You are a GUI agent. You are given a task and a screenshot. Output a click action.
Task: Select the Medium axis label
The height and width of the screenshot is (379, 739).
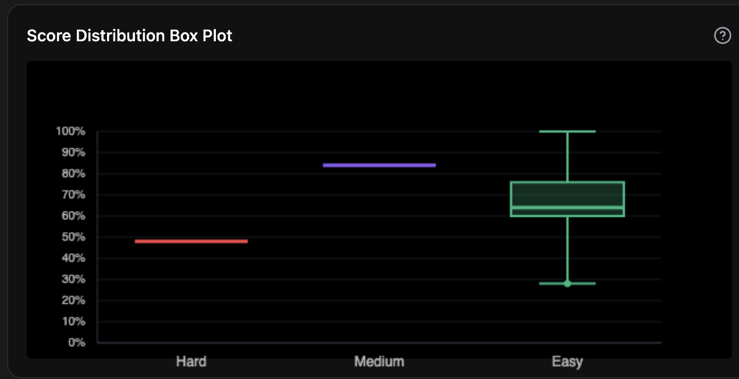coord(379,361)
